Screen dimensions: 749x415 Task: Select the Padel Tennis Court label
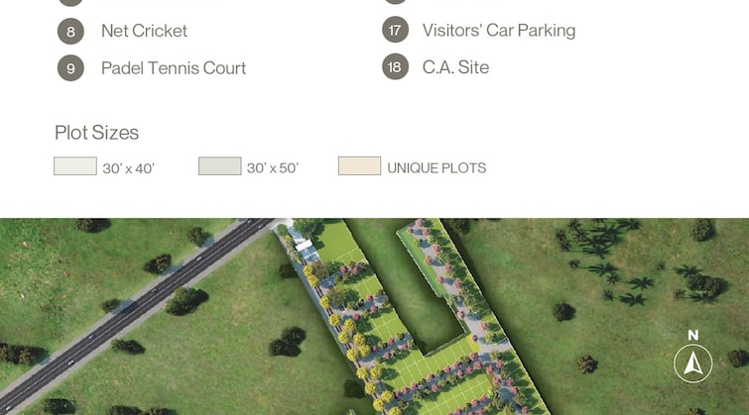tap(174, 68)
